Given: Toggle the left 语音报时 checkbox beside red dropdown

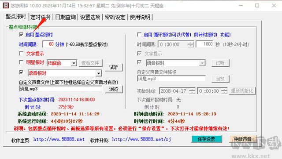Looking at the screenshot, I should (21, 72).
